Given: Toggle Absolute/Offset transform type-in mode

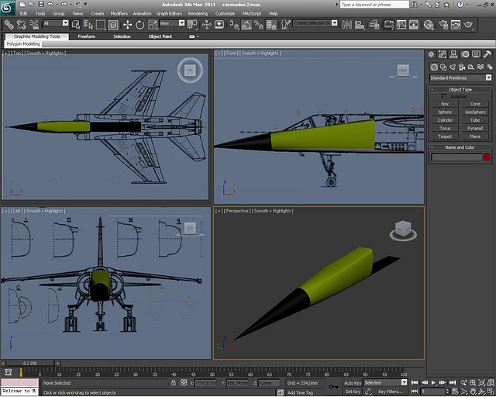Looking at the screenshot, I should coord(184,383).
